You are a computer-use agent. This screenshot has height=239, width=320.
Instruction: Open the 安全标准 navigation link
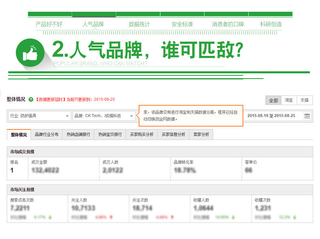point(182,24)
